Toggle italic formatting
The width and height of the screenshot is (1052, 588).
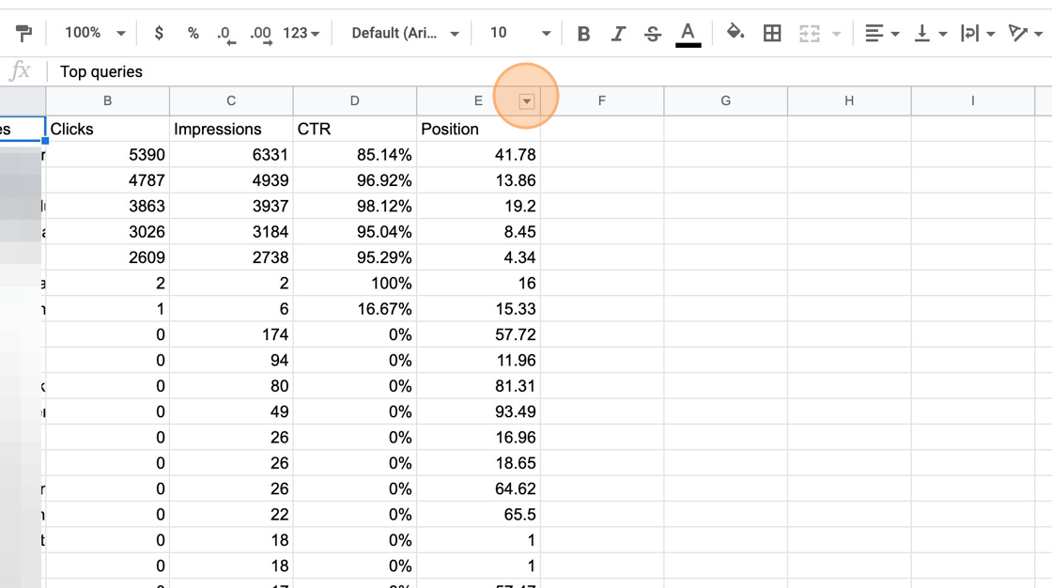point(618,33)
